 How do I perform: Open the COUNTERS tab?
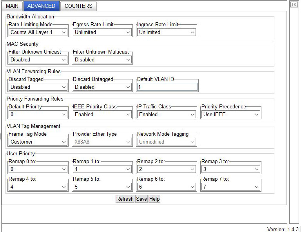pos(78,6)
